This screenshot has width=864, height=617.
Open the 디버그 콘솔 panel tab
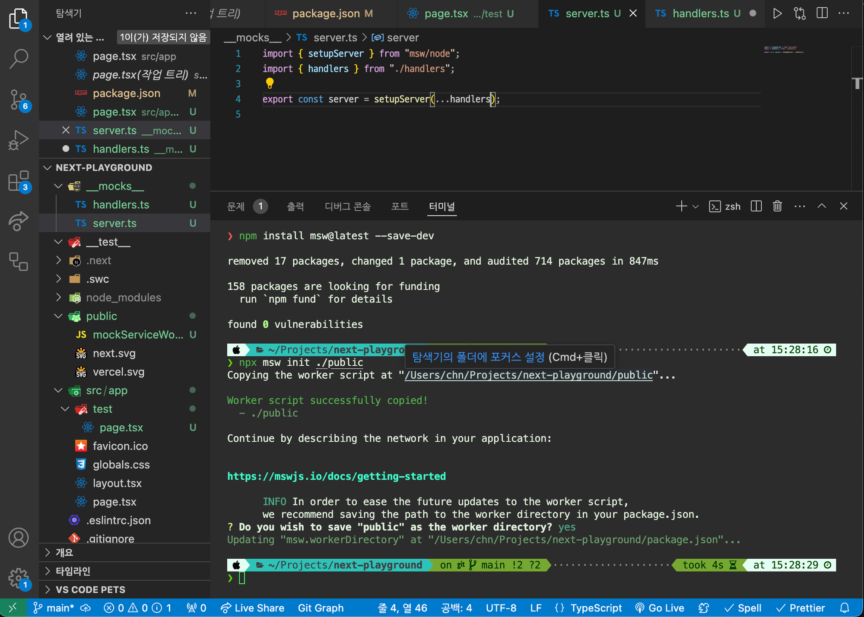tap(348, 206)
